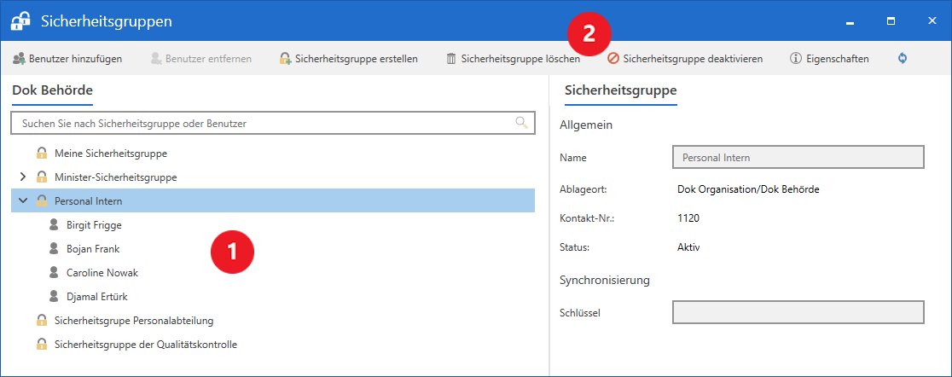This screenshot has height=377, width=952.
Task: Click lock icon next to Meine Sicherheitsgruppe
Action: tap(41, 154)
